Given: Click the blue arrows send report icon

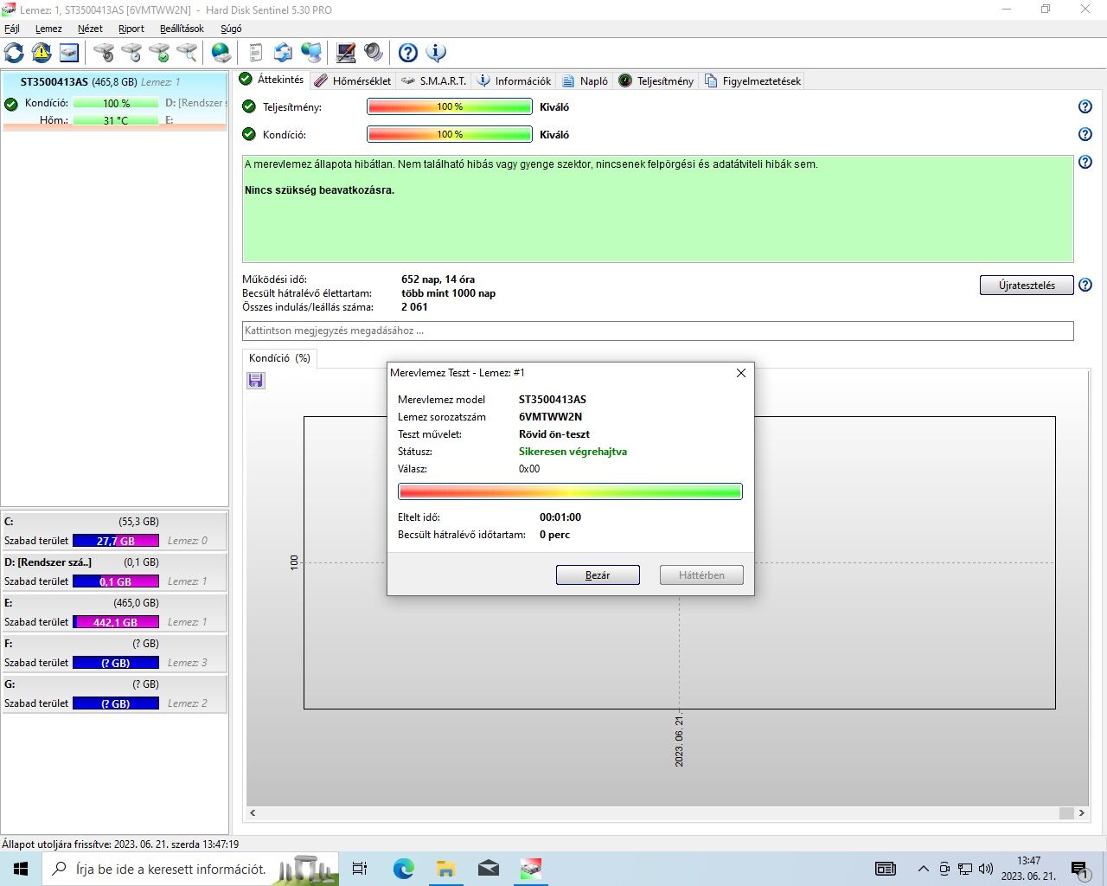Looking at the screenshot, I should tap(284, 53).
